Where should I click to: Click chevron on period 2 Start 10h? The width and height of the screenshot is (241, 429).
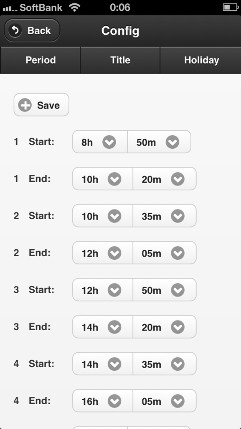[x=114, y=216]
